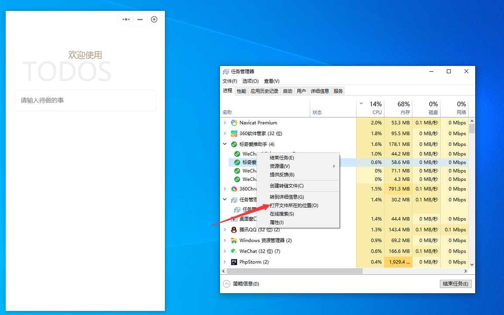This screenshot has height=315, width=504.
Task: Open the 文件(F) menu
Action: click(230, 81)
